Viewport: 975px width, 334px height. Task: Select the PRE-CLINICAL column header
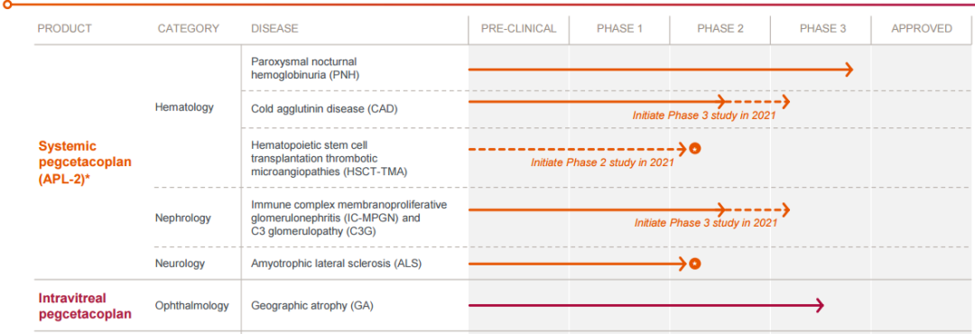518,29
